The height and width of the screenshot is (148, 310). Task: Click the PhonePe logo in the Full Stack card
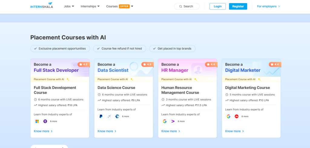(x=45, y=121)
